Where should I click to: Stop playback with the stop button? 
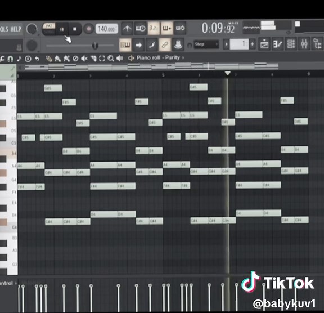point(75,29)
